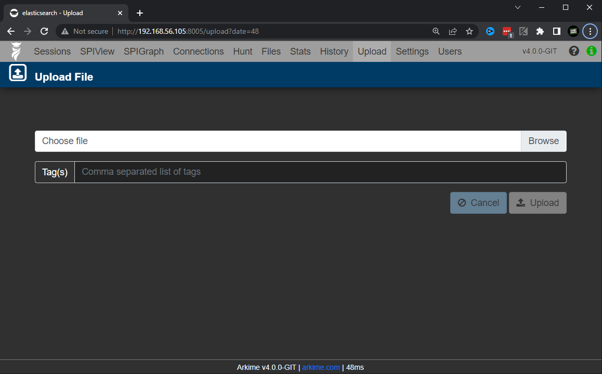The height and width of the screenshot is (374, 602).
Task: Click the Cancel button
Action: tap(478, 203)
